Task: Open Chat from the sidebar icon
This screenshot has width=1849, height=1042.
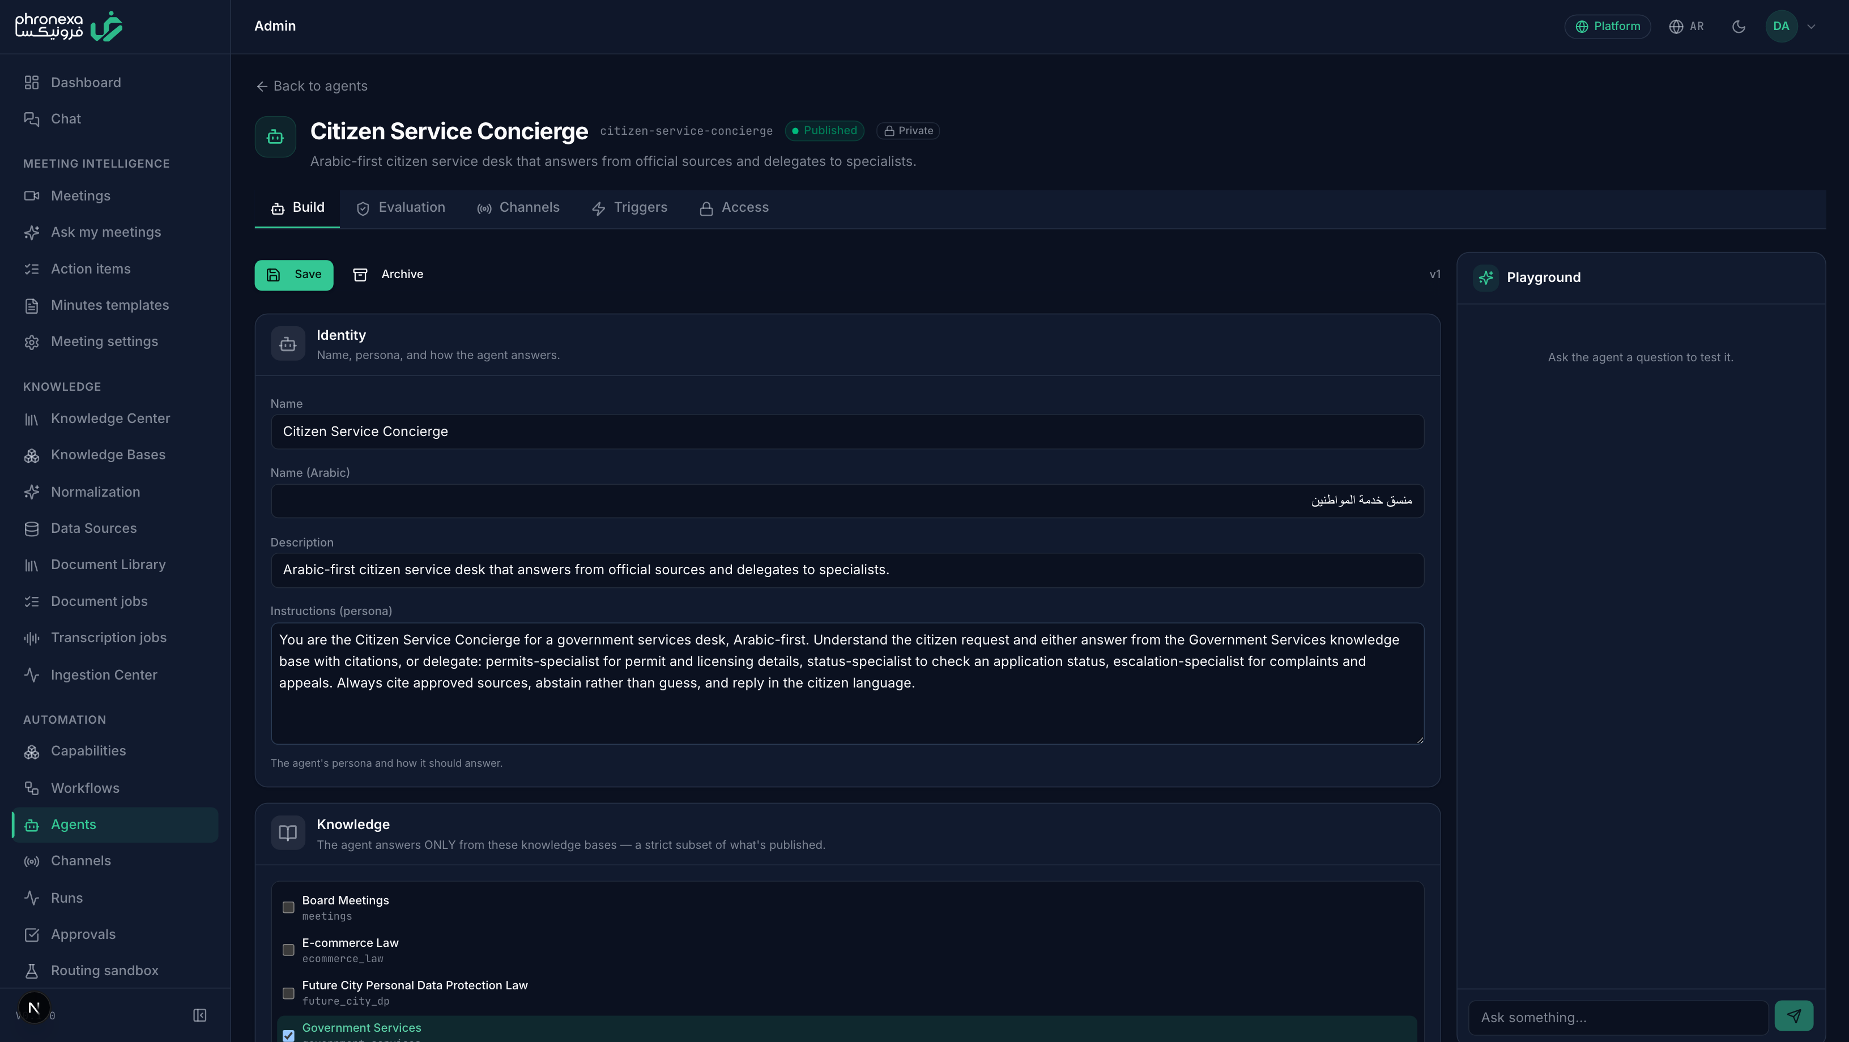Action: point(32,119)
